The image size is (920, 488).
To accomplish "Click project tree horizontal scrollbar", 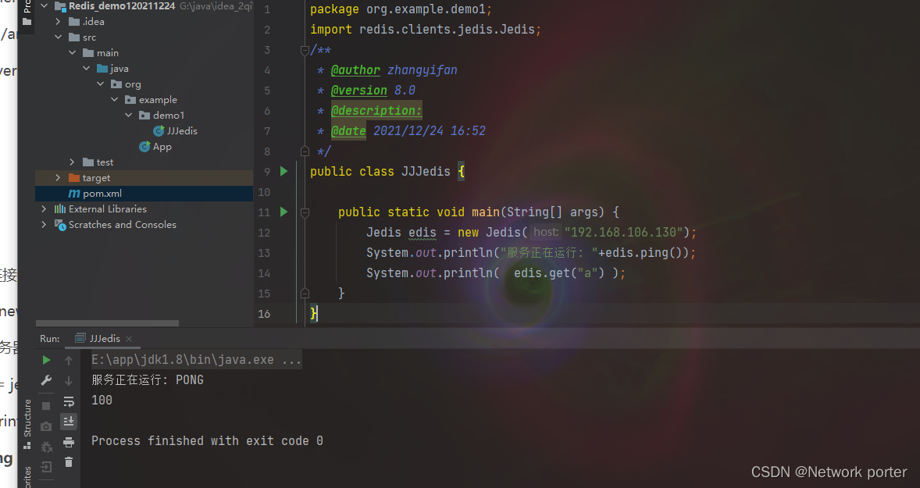I will click(107, 323).
